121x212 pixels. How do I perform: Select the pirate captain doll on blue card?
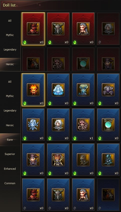click(x=33, y=160)
